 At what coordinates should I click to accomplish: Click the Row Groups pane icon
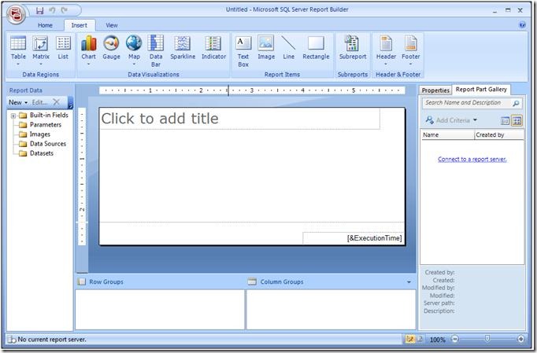[82, 282]
